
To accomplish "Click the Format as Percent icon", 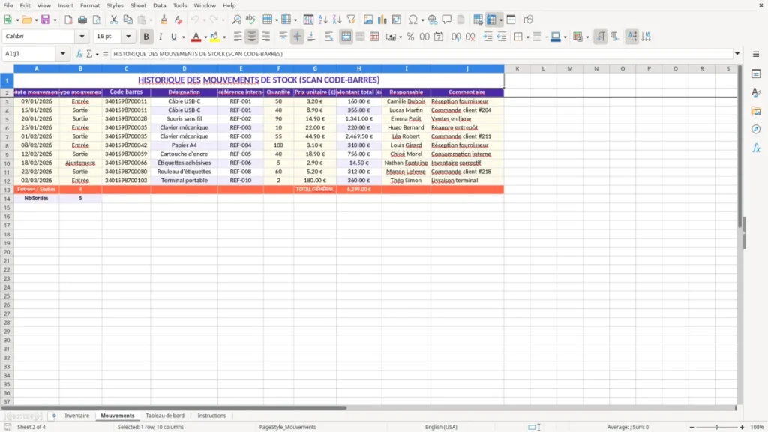I will [410, 37].
